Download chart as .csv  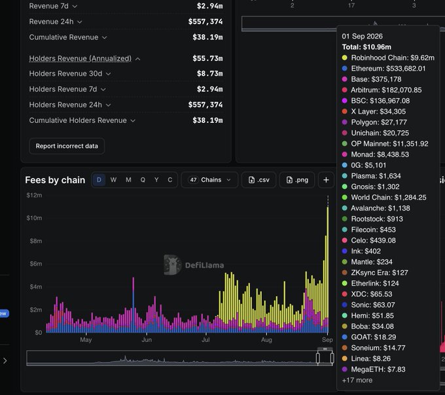259,180
